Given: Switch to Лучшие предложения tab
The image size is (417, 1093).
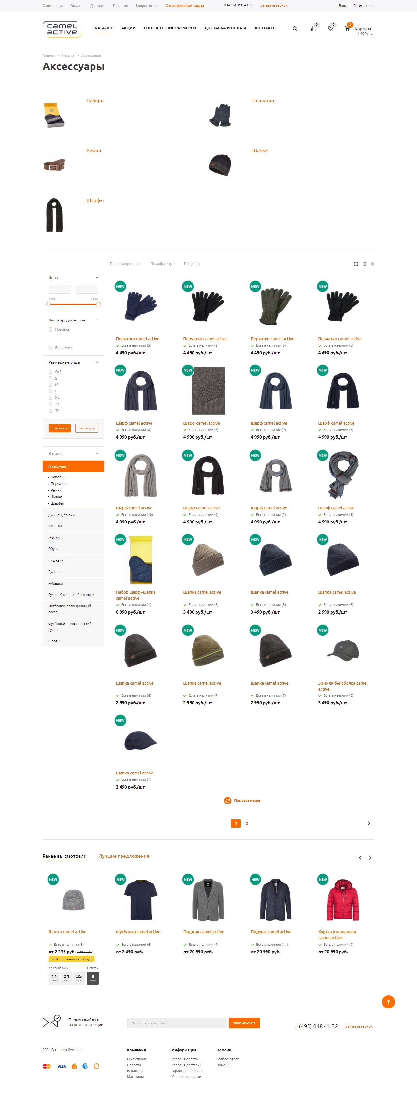Looking at the screenshot, I should point(123,856).
